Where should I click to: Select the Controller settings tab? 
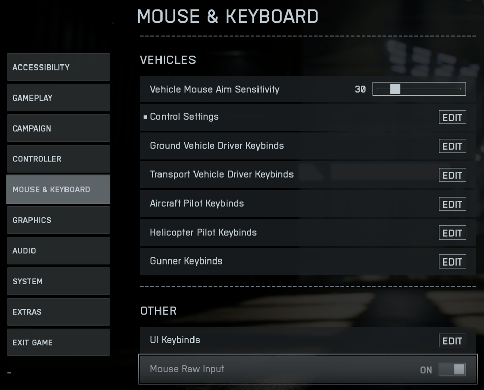(x=58, y=159)
